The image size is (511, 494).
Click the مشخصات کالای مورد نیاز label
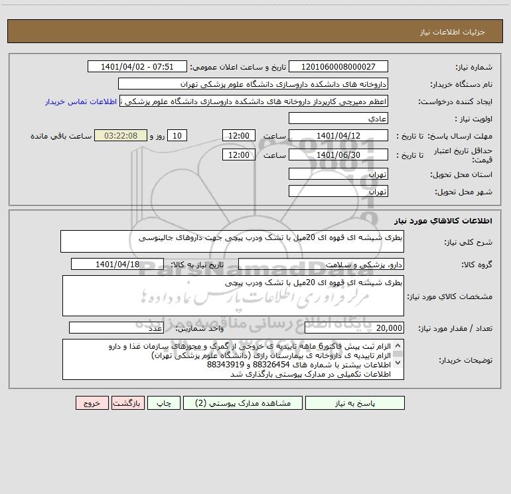point(450,296)
